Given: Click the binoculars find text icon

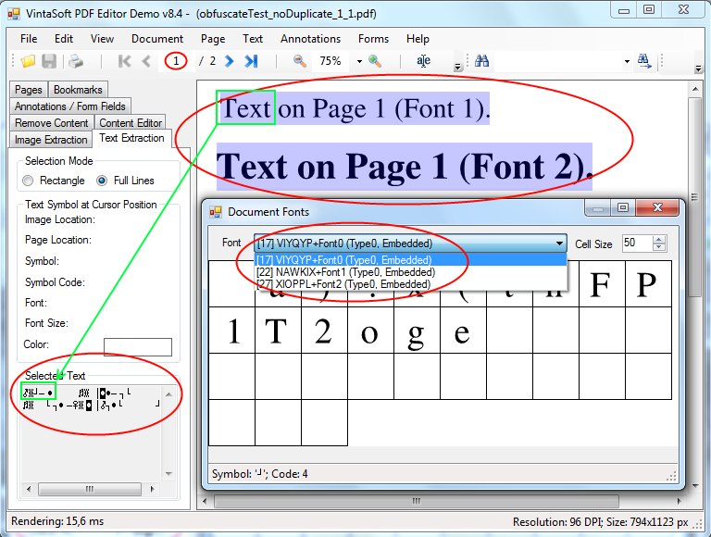Looking at the screenshot, I should 481,61.
